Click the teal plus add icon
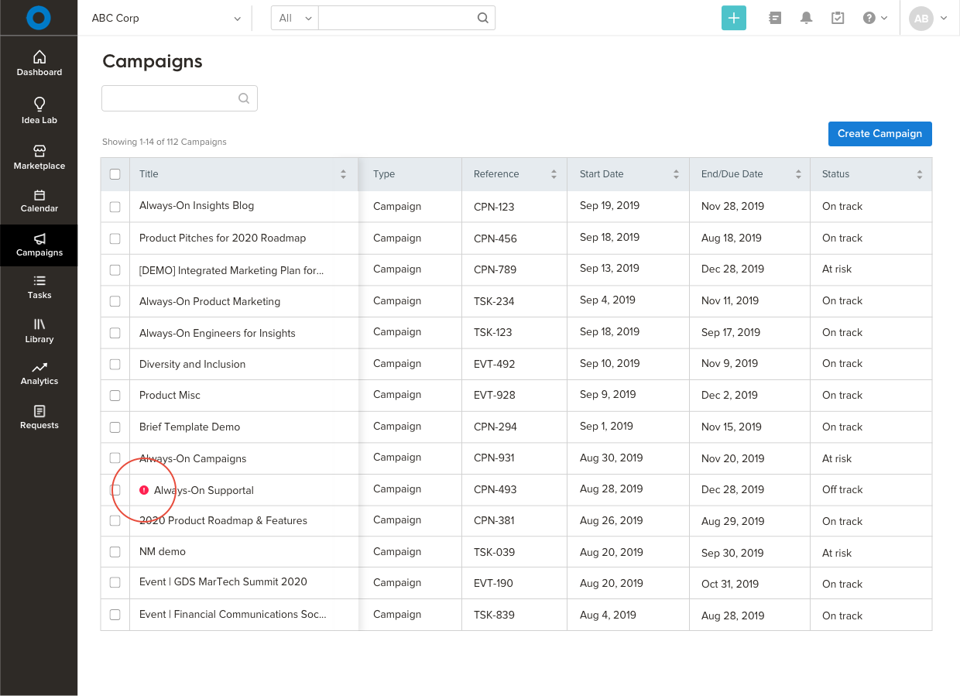This screenshot has height=696, width=960. pyautogui.click(x=733, y=18)
